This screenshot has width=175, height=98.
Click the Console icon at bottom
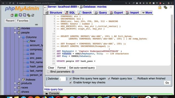(x=47, y=93)
